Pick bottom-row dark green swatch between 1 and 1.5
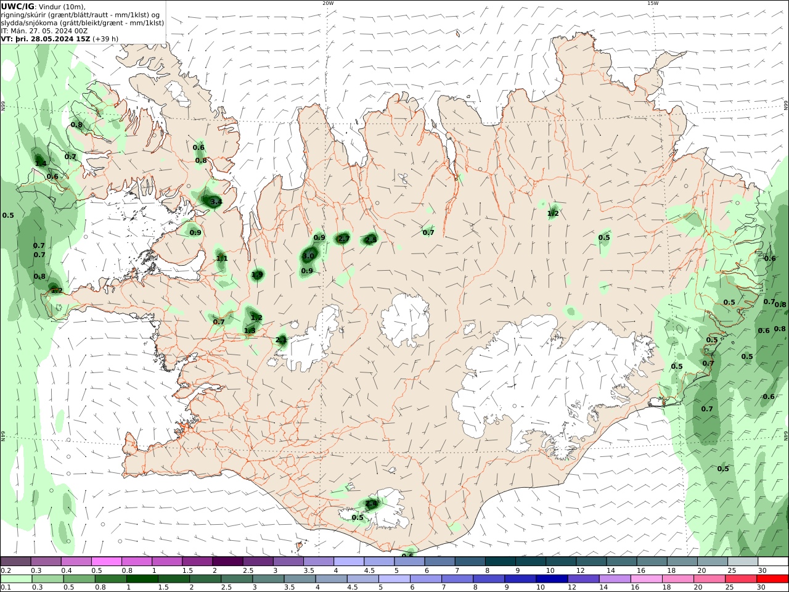Screen dimensions: 789x592 point(142,578)
